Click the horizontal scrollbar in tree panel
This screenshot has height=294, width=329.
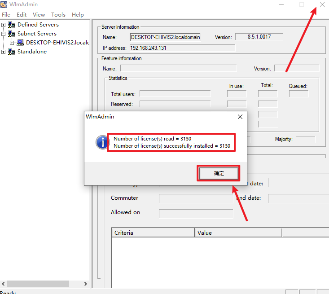coord(38,284)
